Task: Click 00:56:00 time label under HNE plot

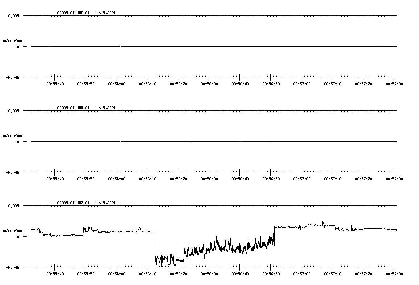Action: 117,84
